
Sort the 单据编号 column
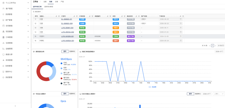pyautogui.click(x=108, y=16)
